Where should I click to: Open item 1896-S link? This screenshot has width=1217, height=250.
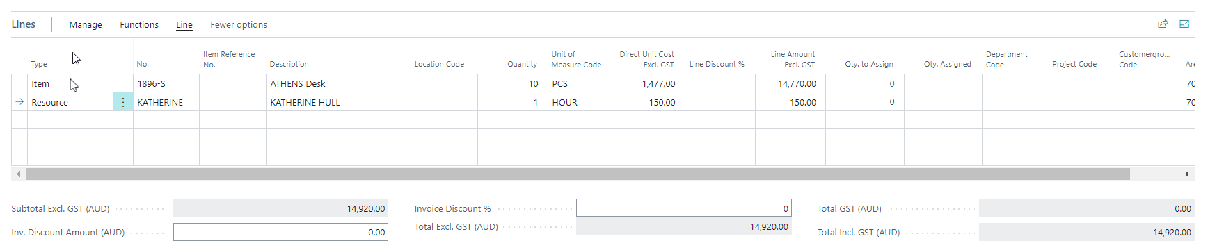(152, 83)
